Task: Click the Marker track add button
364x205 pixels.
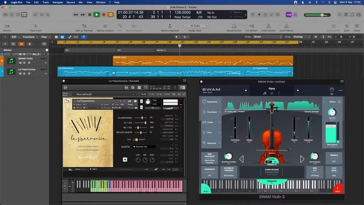Action: point(47,50)
